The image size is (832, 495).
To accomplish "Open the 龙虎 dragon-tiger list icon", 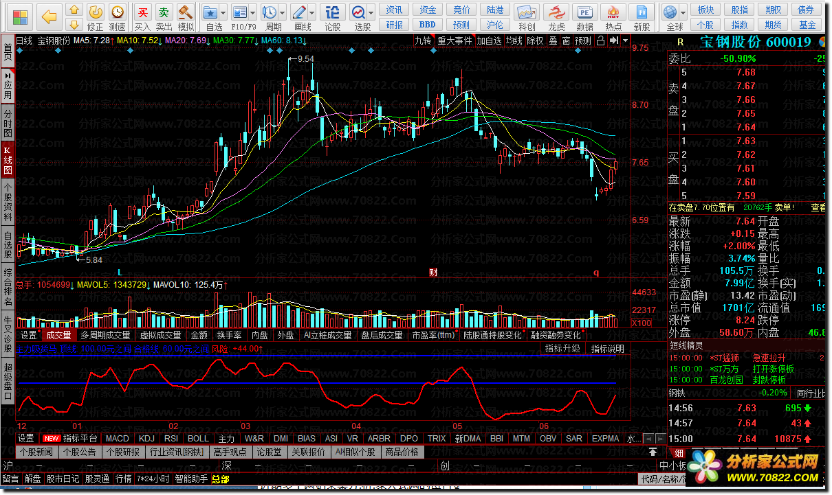I will (x=556, y=12).
